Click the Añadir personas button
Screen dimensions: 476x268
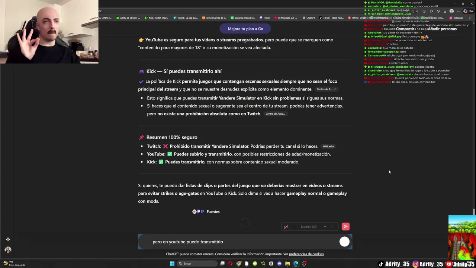coord(442,29)
